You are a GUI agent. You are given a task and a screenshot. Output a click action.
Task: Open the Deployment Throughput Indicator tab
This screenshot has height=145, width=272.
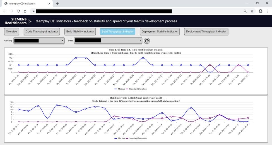pos(206,32)
